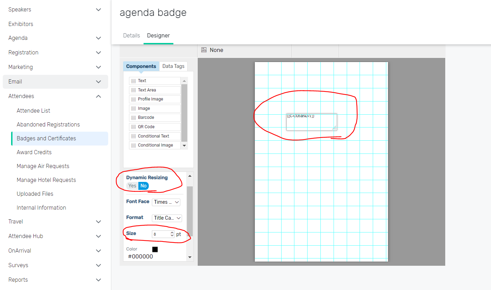Open Exhibitors in the sidebar
The image size is (491, 290).
coord(21,24)
